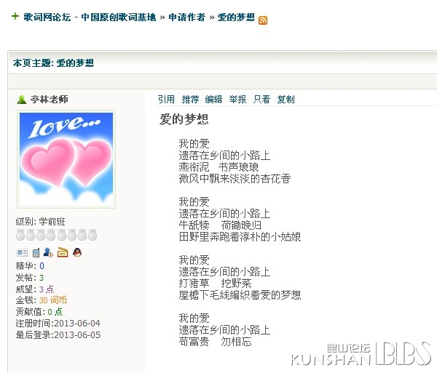Screen dimensions: 437x373
Task: Click 爱的梦想 breadcrumb link
Action: point(236,17)
